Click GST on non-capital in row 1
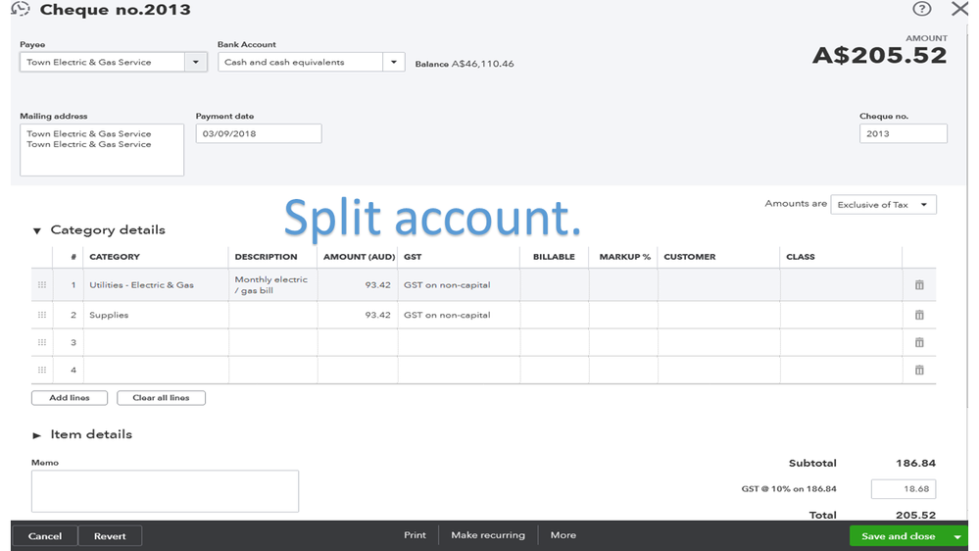 coord(459,285)
